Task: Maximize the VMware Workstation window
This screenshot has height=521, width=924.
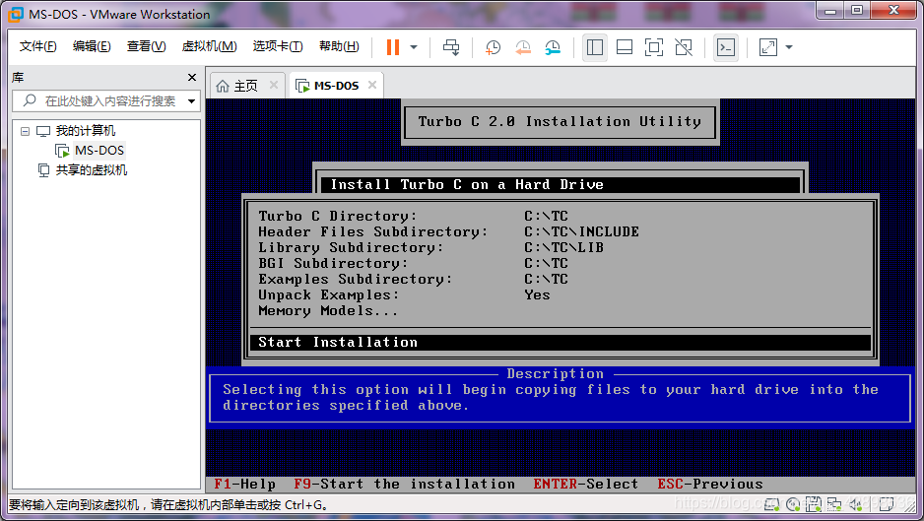Action: (x=857, y=10)
